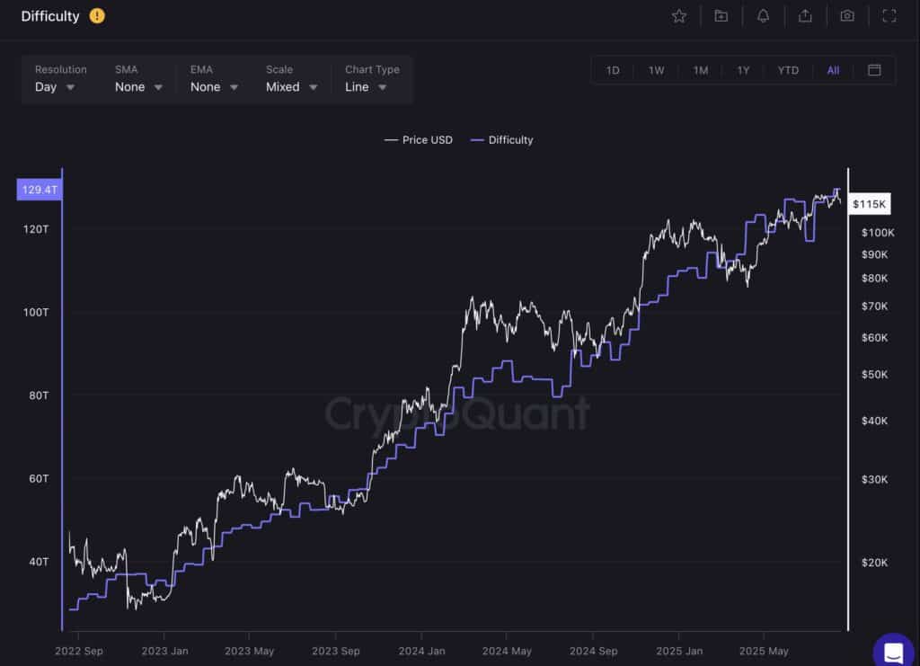The height and width of the screenshot is (666, 920).
Task: Click the 129.4T difficulty value label
Action: coord(40,190)
